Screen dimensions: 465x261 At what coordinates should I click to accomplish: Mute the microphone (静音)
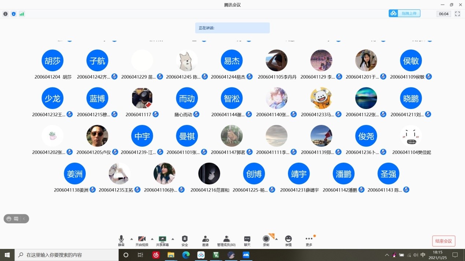point(121,240)
